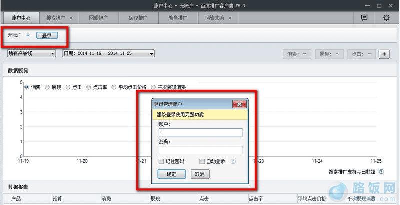This screenshot has width=400, height=205.
Task: Select the 平均点击价格 radio button
Action: coord(114,87)
